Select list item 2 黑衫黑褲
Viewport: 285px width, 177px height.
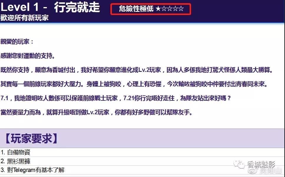[x=16, y=161]
